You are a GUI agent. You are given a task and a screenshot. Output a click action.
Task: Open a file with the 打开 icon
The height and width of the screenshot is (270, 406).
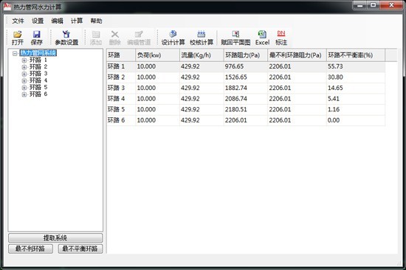coord(18,38)
